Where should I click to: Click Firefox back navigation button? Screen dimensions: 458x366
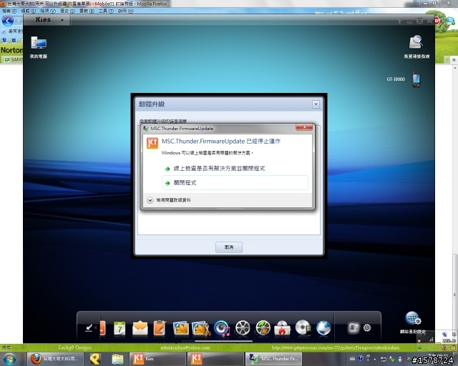[8, 21]
